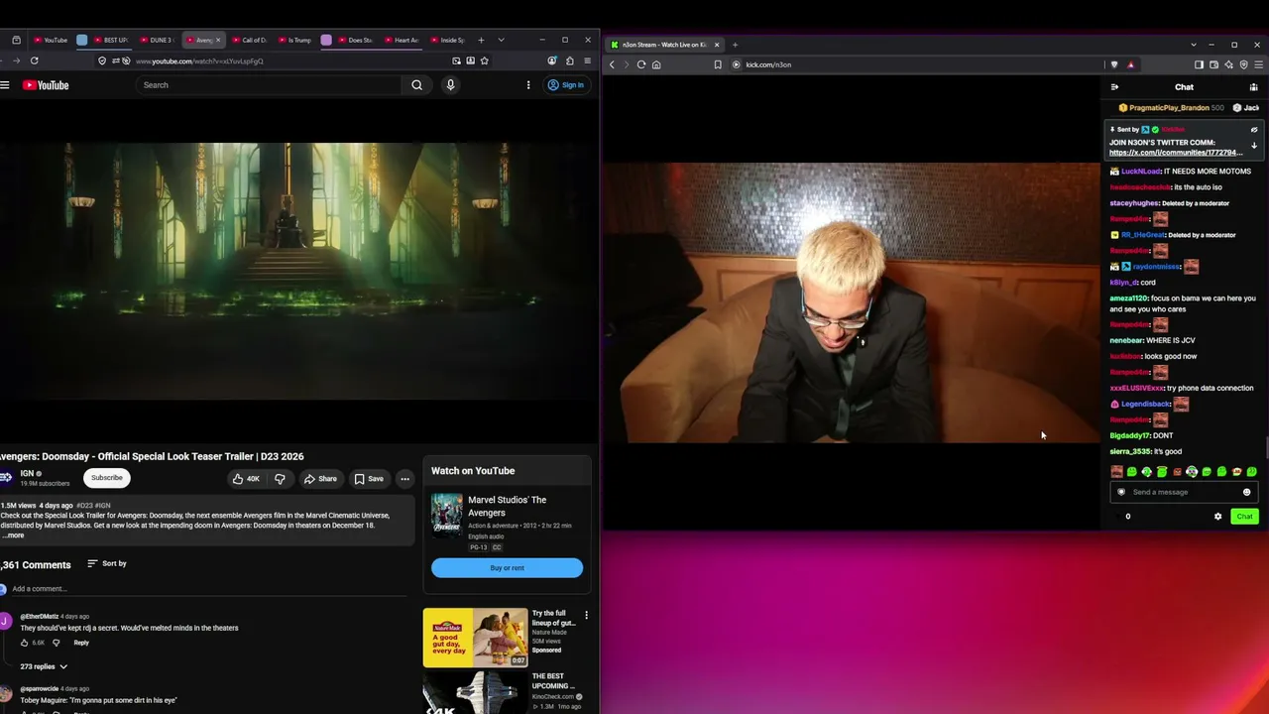The image size is (1269, 714).
Task: Open the Kick browser main menu
Action: [x=1258, y=64]
